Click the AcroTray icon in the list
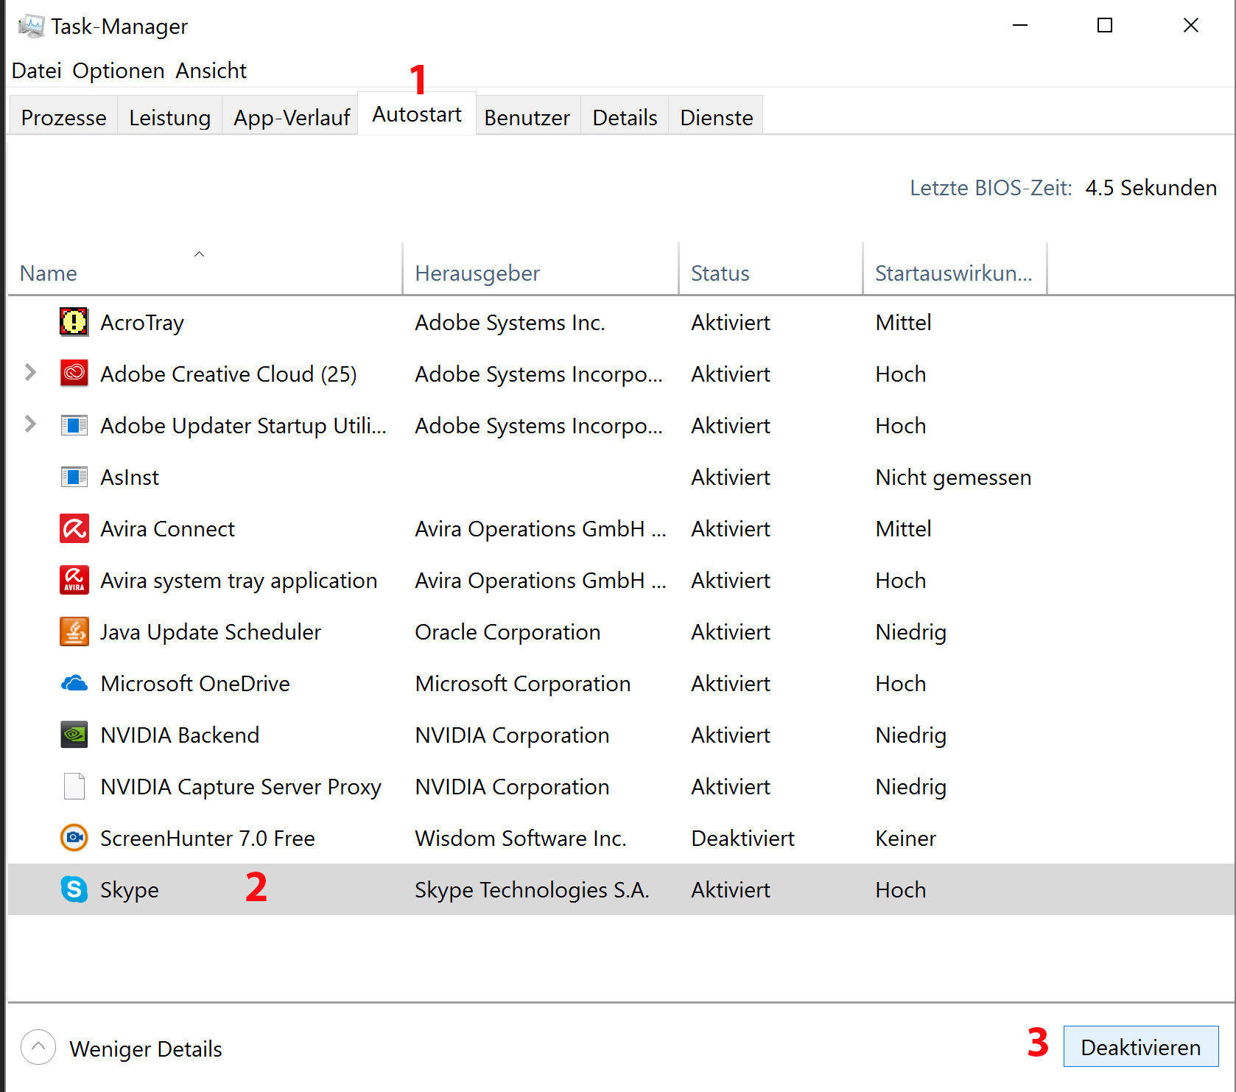The image size is (1236, 1092). pos(74,322)
